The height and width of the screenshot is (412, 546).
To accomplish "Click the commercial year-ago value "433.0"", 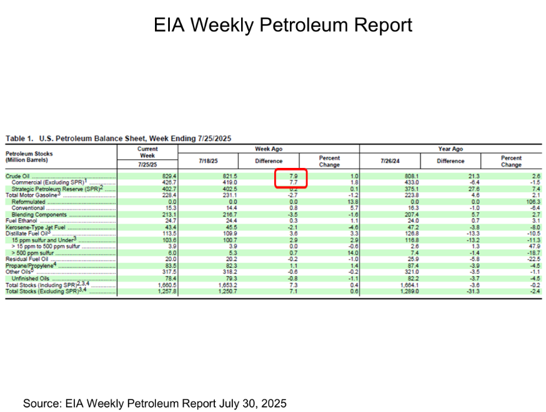I will tap(412, 182).
